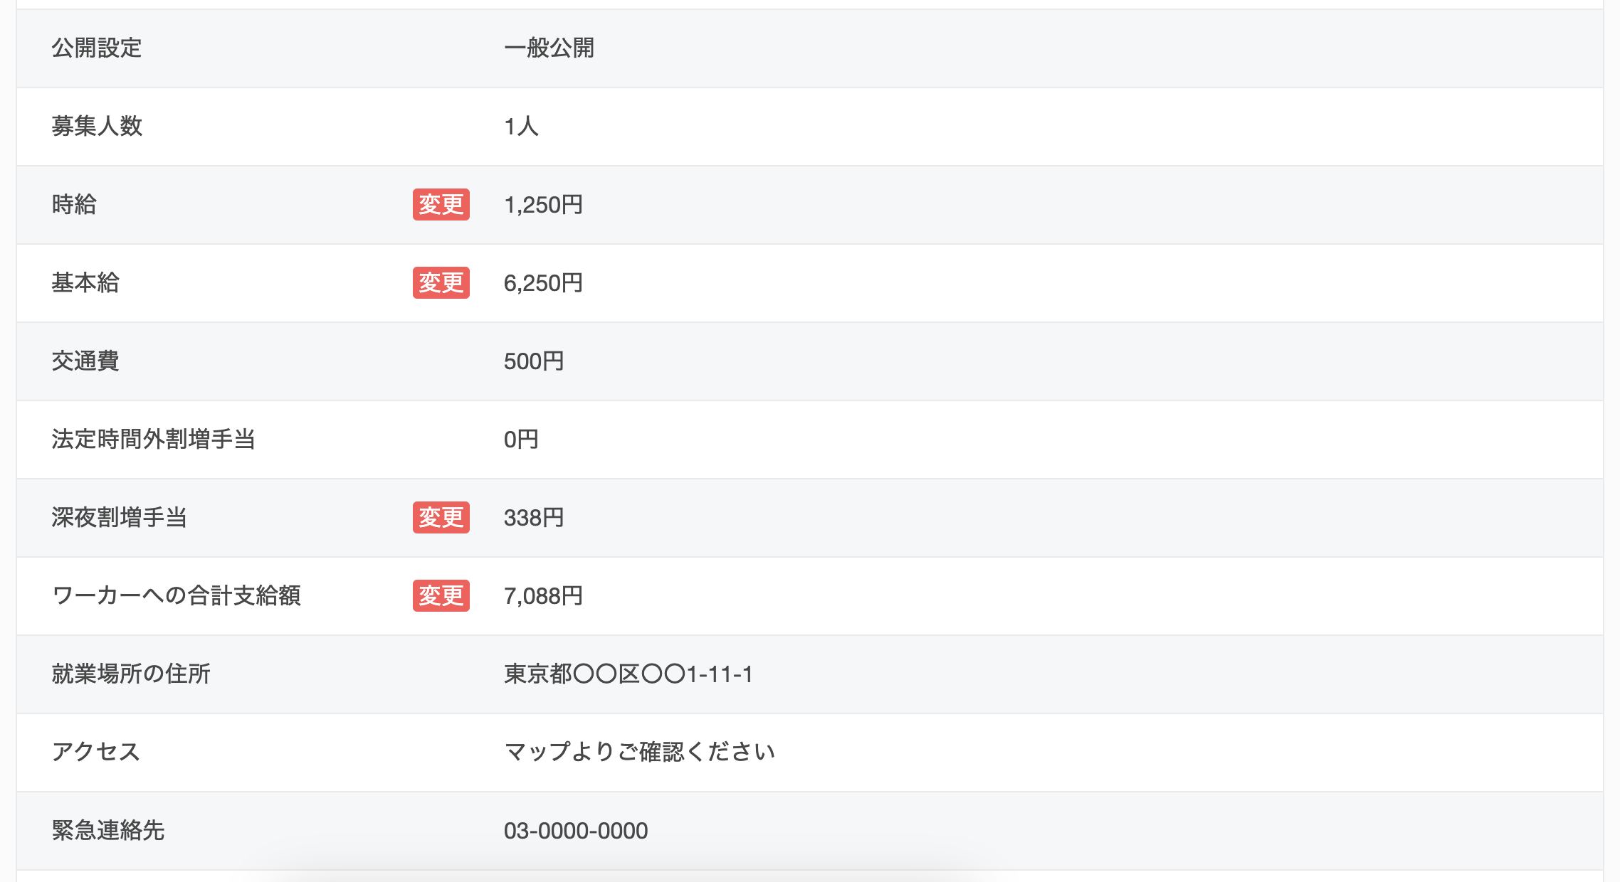The image size is (1620, 882).
Task: Click the 深夜割増手当 label
Action: coord(119,518)
